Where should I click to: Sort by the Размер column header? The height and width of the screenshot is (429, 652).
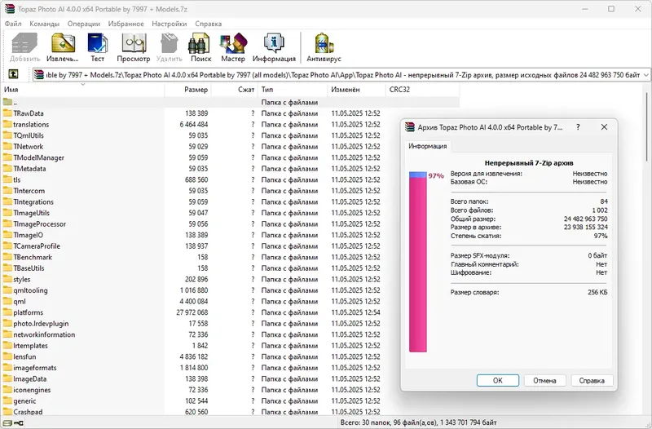[188, 90]
